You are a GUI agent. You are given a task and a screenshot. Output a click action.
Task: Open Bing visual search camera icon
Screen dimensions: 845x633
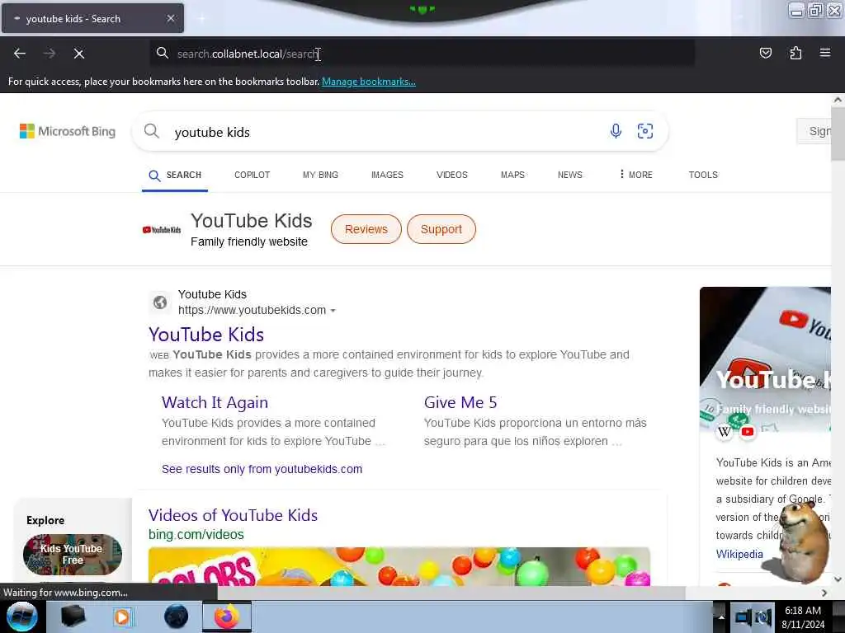645,131
